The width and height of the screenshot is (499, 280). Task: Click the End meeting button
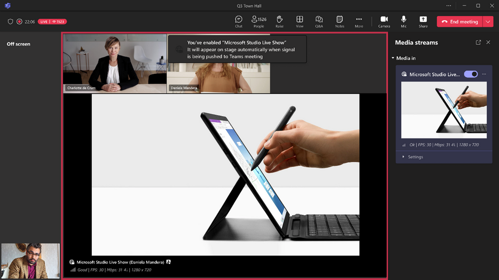tap(460, 22)
